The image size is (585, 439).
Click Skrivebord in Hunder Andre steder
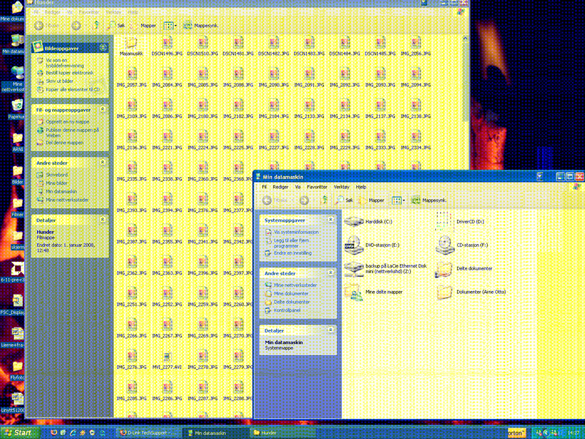pos(57,175)
